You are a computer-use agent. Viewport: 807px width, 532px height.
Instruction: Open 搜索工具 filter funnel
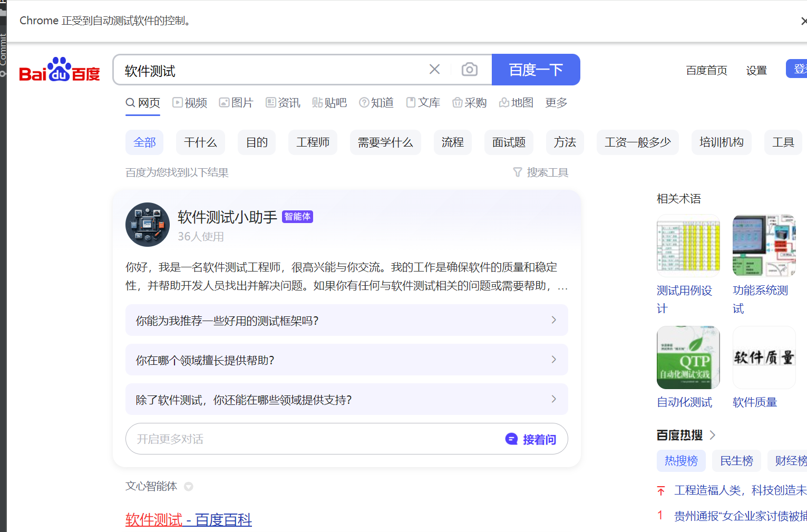(x=540, y=172)
